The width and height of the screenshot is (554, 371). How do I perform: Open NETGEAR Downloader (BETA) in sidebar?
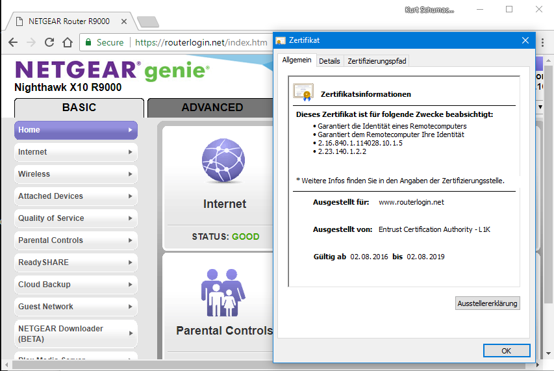(x=76, y=334)
